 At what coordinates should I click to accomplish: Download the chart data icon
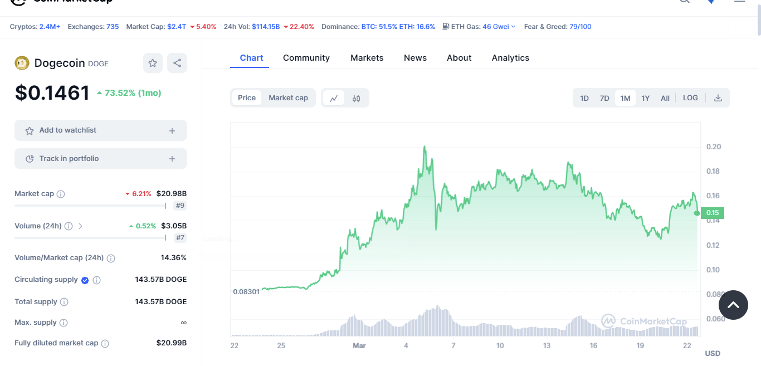click(x=718, y=98)
